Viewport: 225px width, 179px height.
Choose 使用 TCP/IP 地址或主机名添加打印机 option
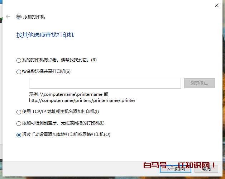pyautogui.click(x=19, y=112)
